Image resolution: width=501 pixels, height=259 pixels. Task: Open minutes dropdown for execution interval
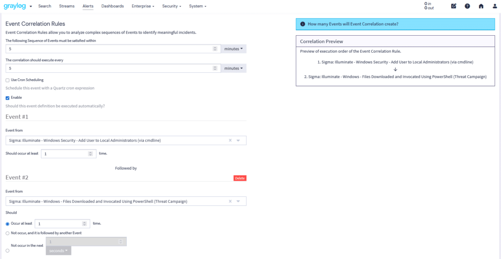pos(233,68)
